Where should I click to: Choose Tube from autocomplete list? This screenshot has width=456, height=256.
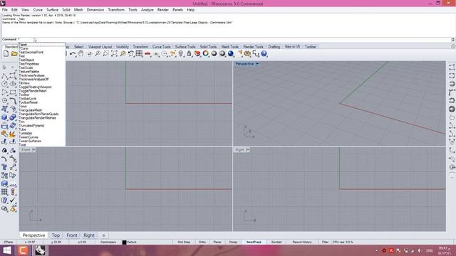click(22, 129)
